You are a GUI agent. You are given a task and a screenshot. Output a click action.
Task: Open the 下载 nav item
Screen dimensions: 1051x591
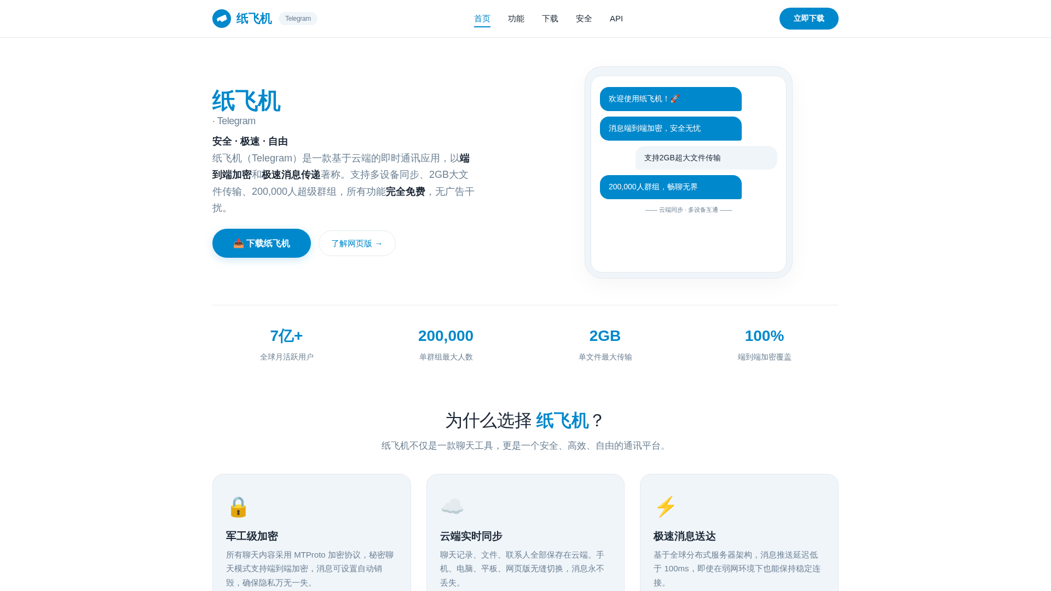pyautogui.click(x=550, y=19)
